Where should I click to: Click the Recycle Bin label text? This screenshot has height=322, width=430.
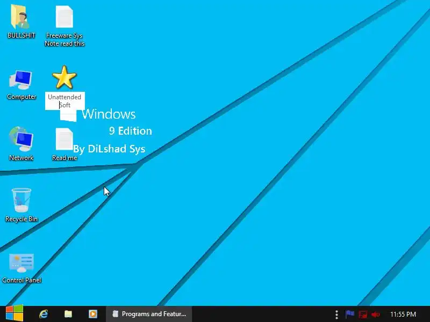(x=21, y=219)
